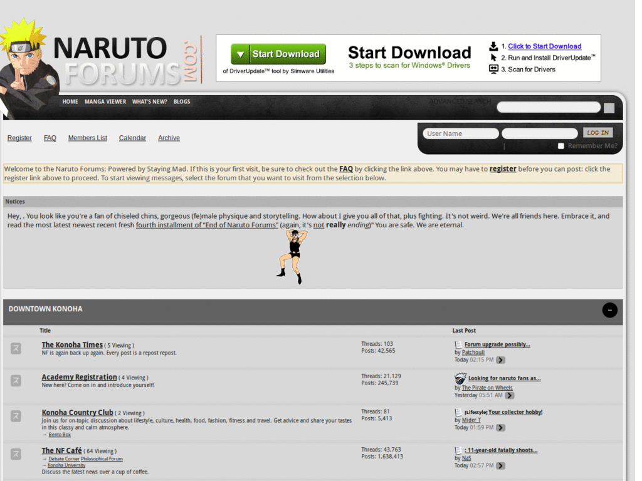The width and height of the screenshot is (642, 481).
Task: Open the Archive link
Action: pos(169,138)
